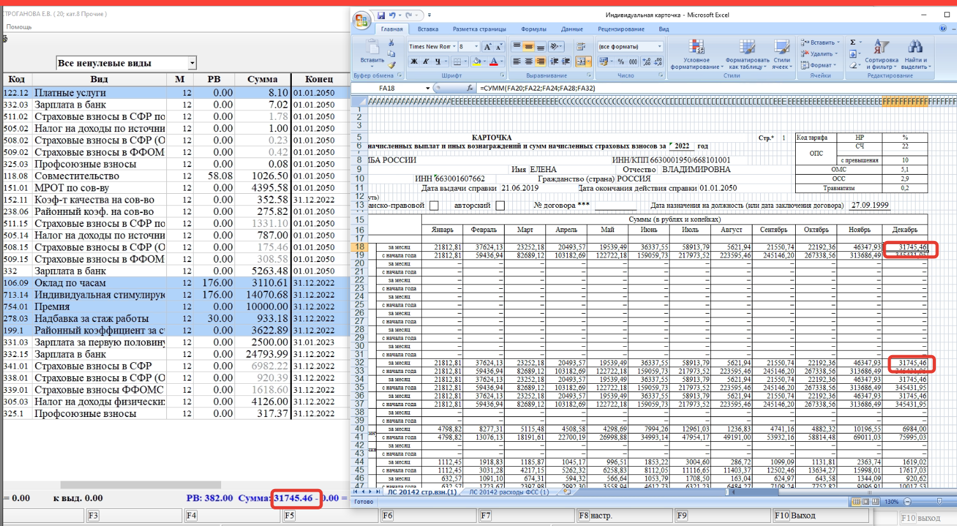Switch to the Рецензирование ribbon tab
The height and width of the screenshot is (526, 957).
(621, 29)
